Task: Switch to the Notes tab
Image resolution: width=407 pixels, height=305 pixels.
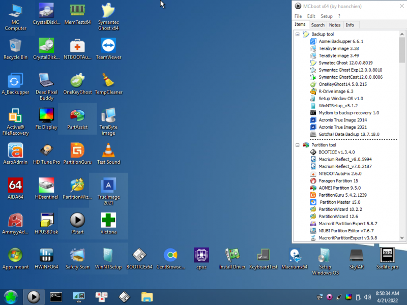Action: pyautogui.click(x=334, y=25)
